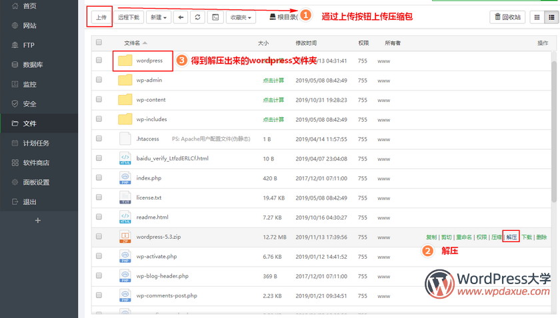Click the 远程下载 remote download button
The image size is (560, 318).
129,17
